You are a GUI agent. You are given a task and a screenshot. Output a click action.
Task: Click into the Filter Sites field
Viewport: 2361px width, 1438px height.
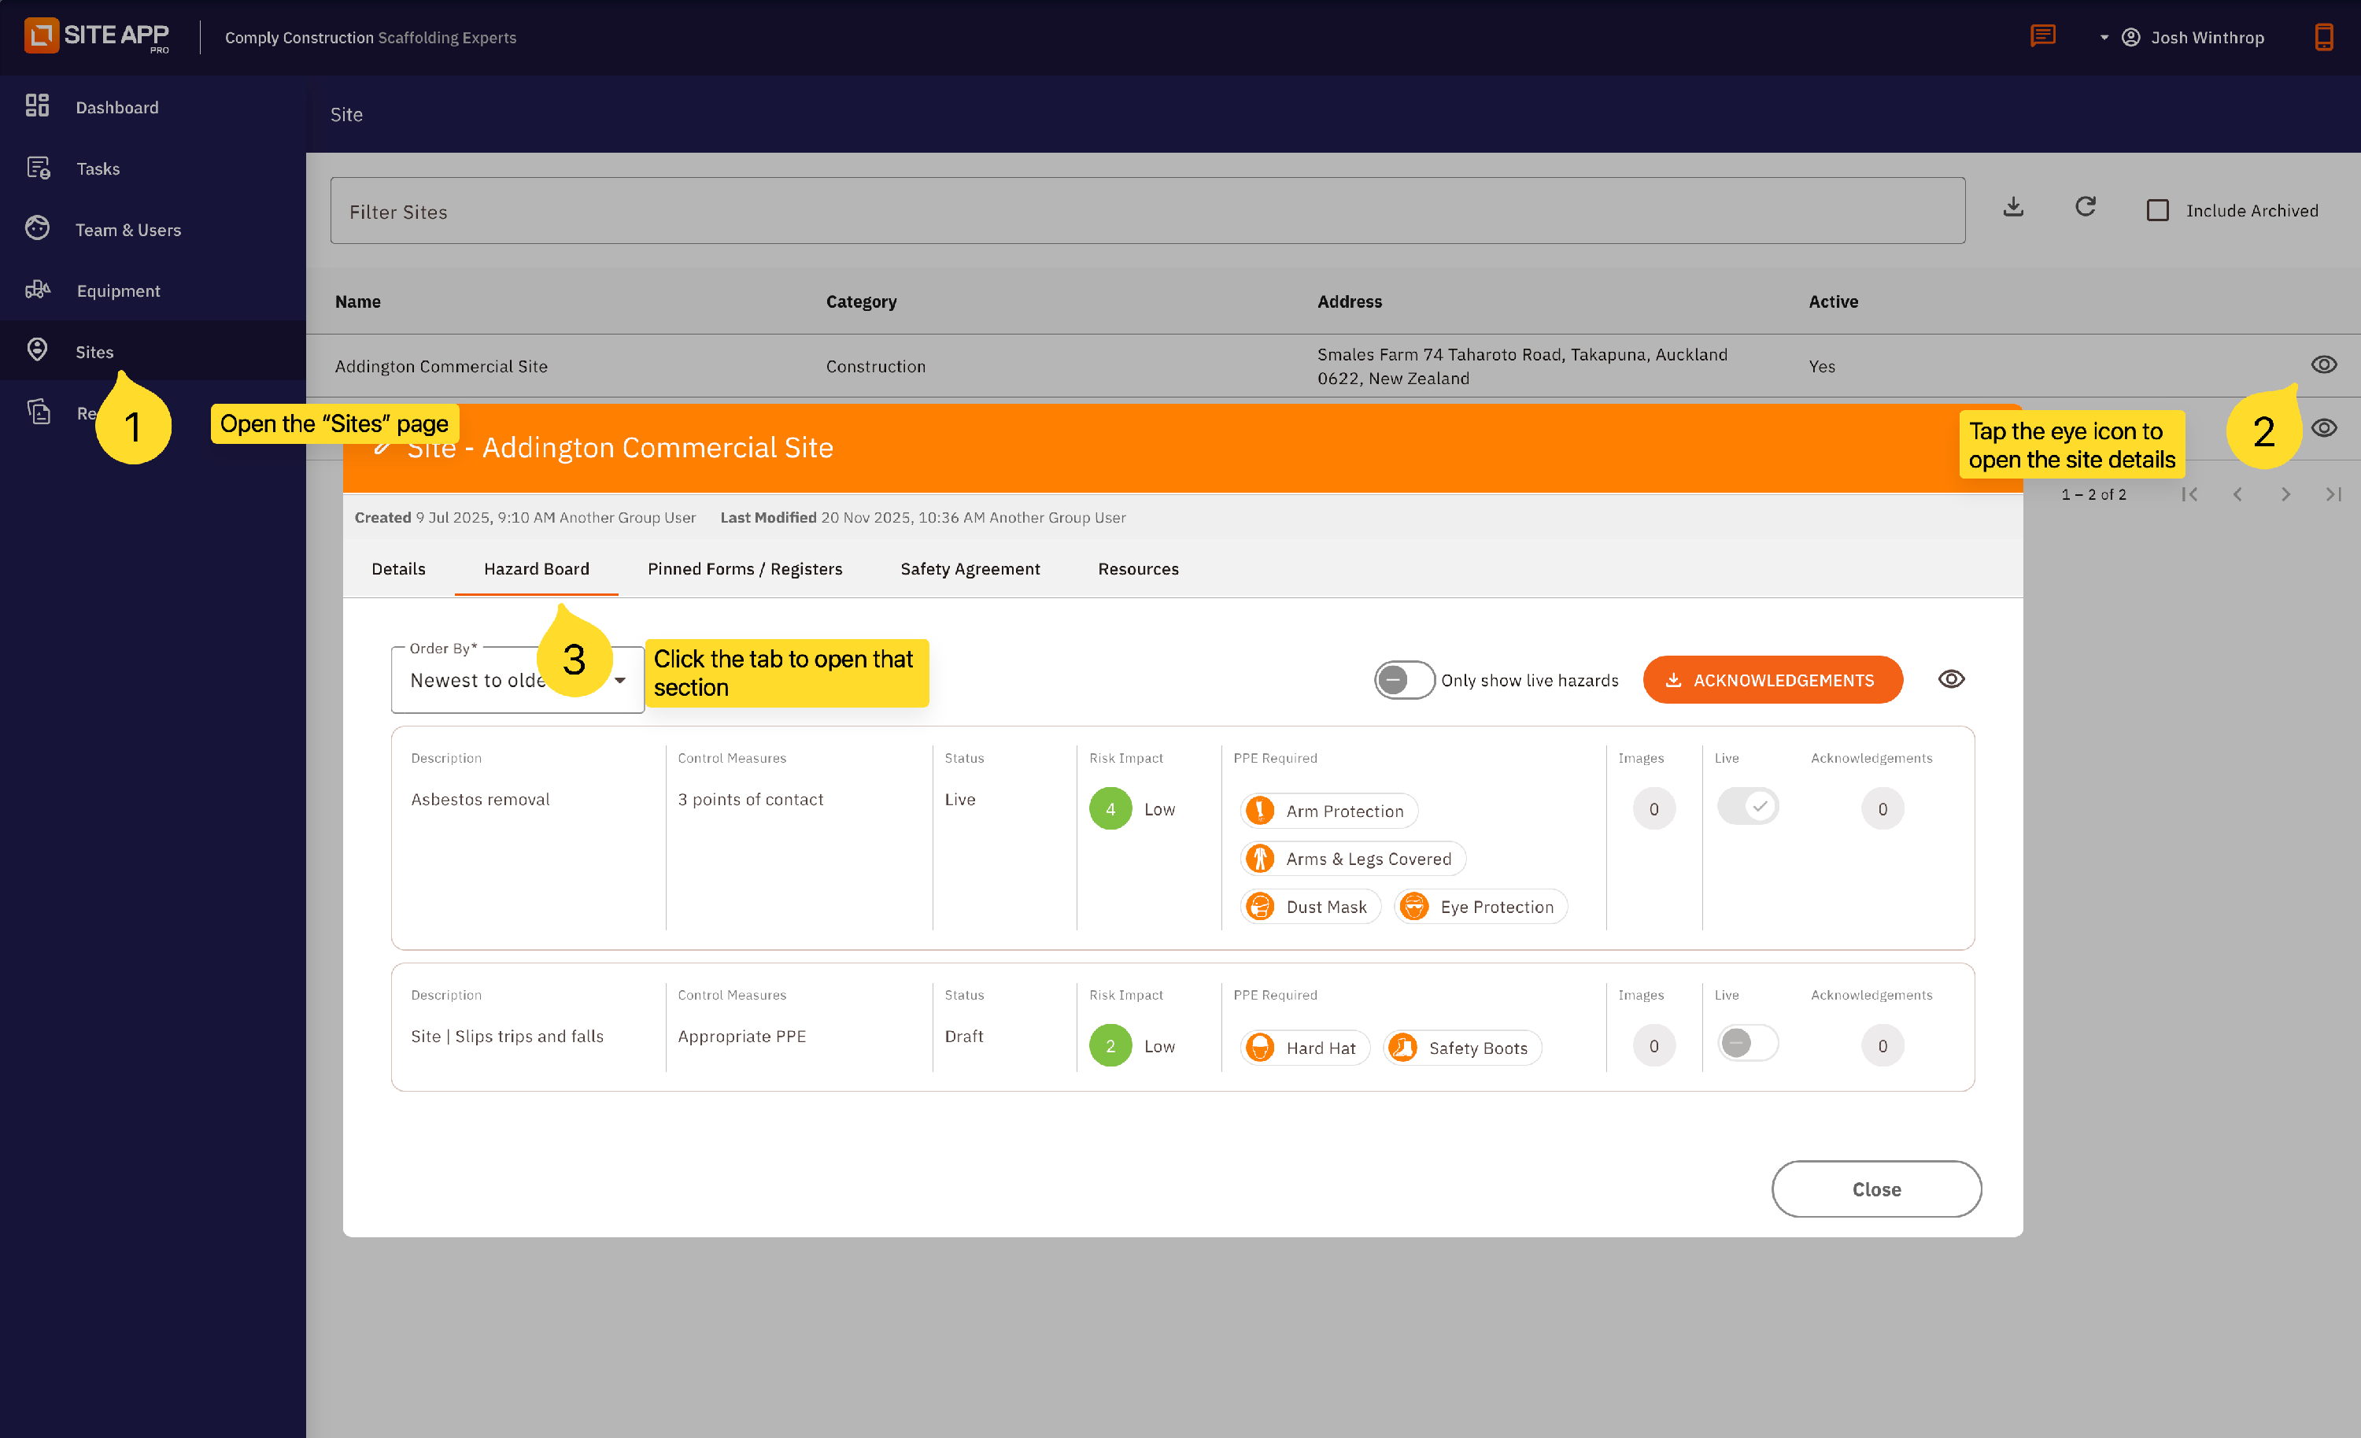[1146, 211]
